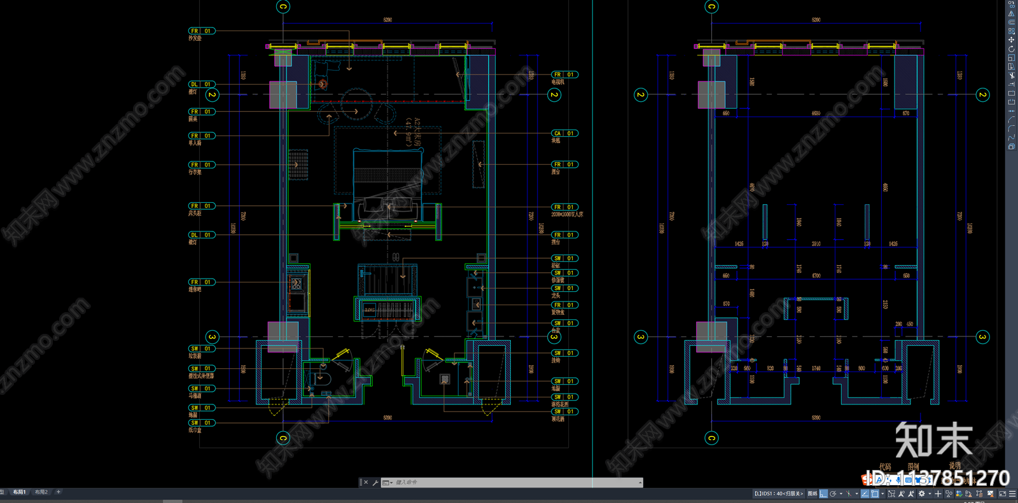Open the recent commands dropdown in command line
Image resolution: width=1018 pixels, height=503 pixels.
[x=386, y=483]
